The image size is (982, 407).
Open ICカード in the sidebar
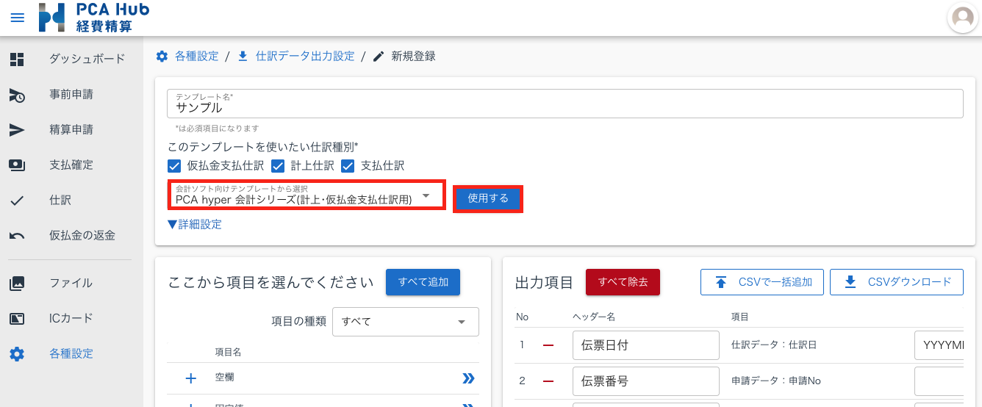[x=71, y=319]
